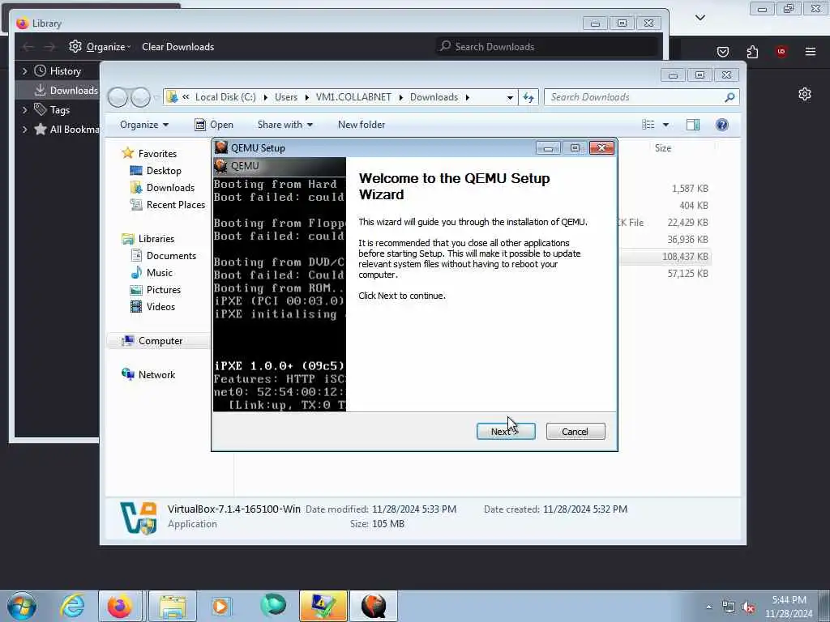This screenshot has width=830, height=622.
Task: Launch Internet Explorer from the taskbar
Action: [72, 606]
